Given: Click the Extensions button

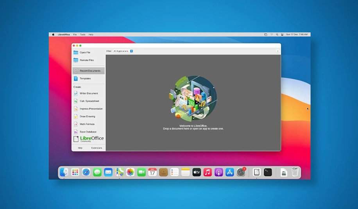Looking at the screenshot, I should tap(97, 148).
